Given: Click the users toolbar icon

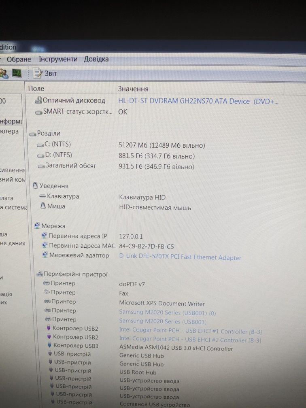Looking at the screenshot, I should 4,74.
